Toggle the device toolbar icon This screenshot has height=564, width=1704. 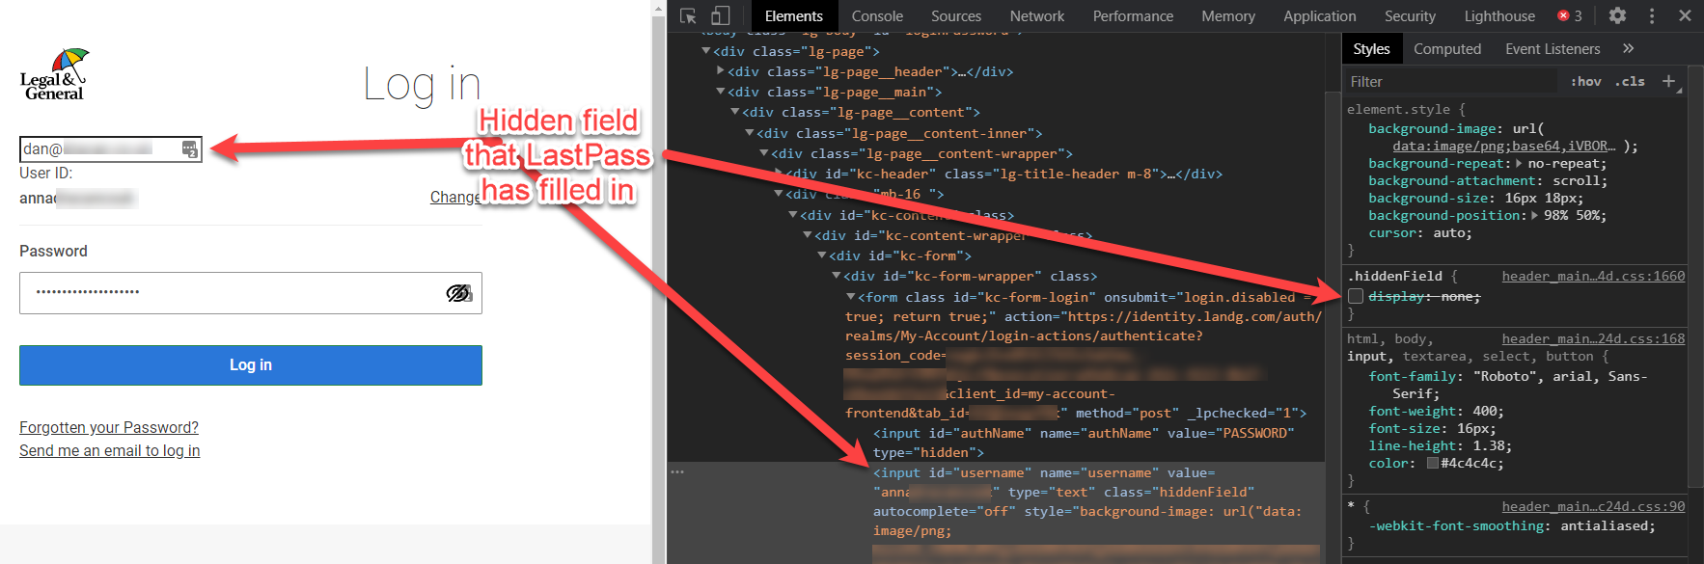point(720,16)
